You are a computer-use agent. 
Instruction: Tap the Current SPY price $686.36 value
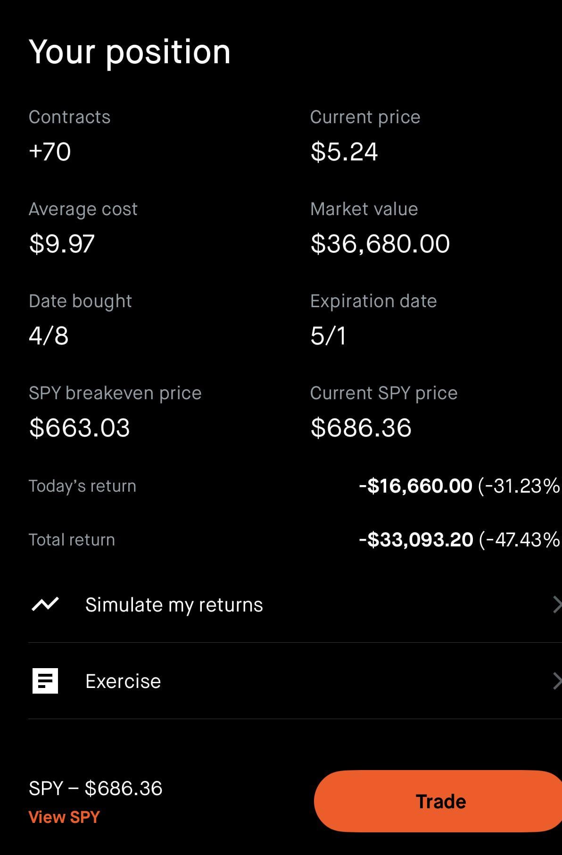point(361,428)
